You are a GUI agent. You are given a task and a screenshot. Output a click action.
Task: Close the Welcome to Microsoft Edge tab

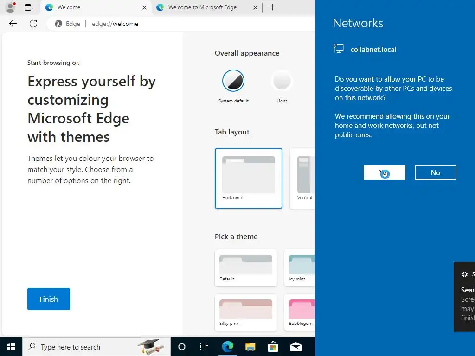click(256, 7)
